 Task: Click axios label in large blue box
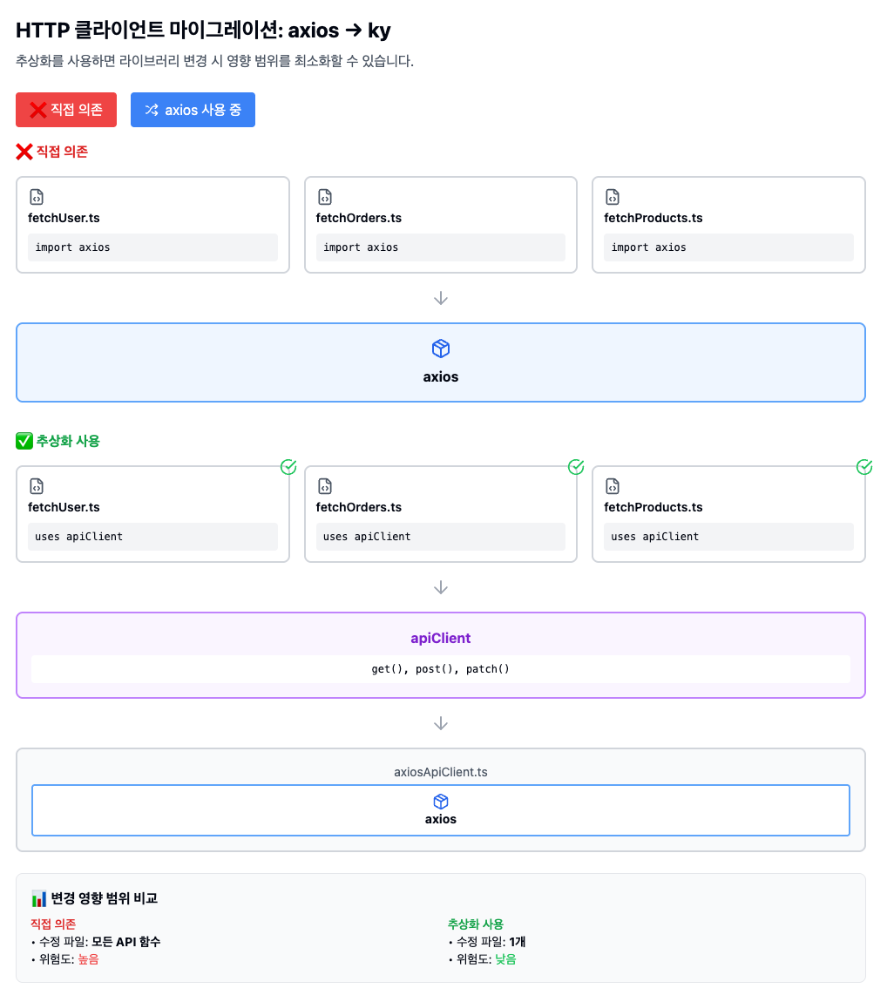441,377
